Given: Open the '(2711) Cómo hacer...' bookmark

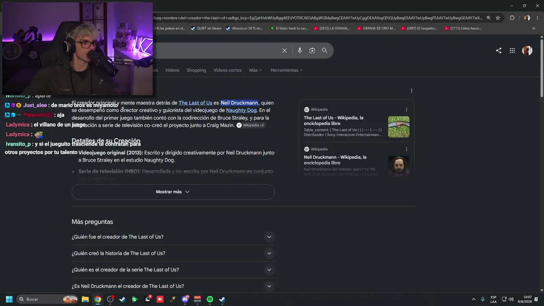Looking at the screenshot, I should coord(463,28).
